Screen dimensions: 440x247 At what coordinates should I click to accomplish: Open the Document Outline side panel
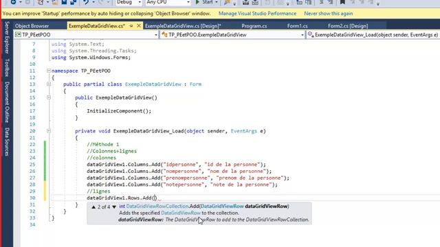pyautogui.click(x=7, y=102)
